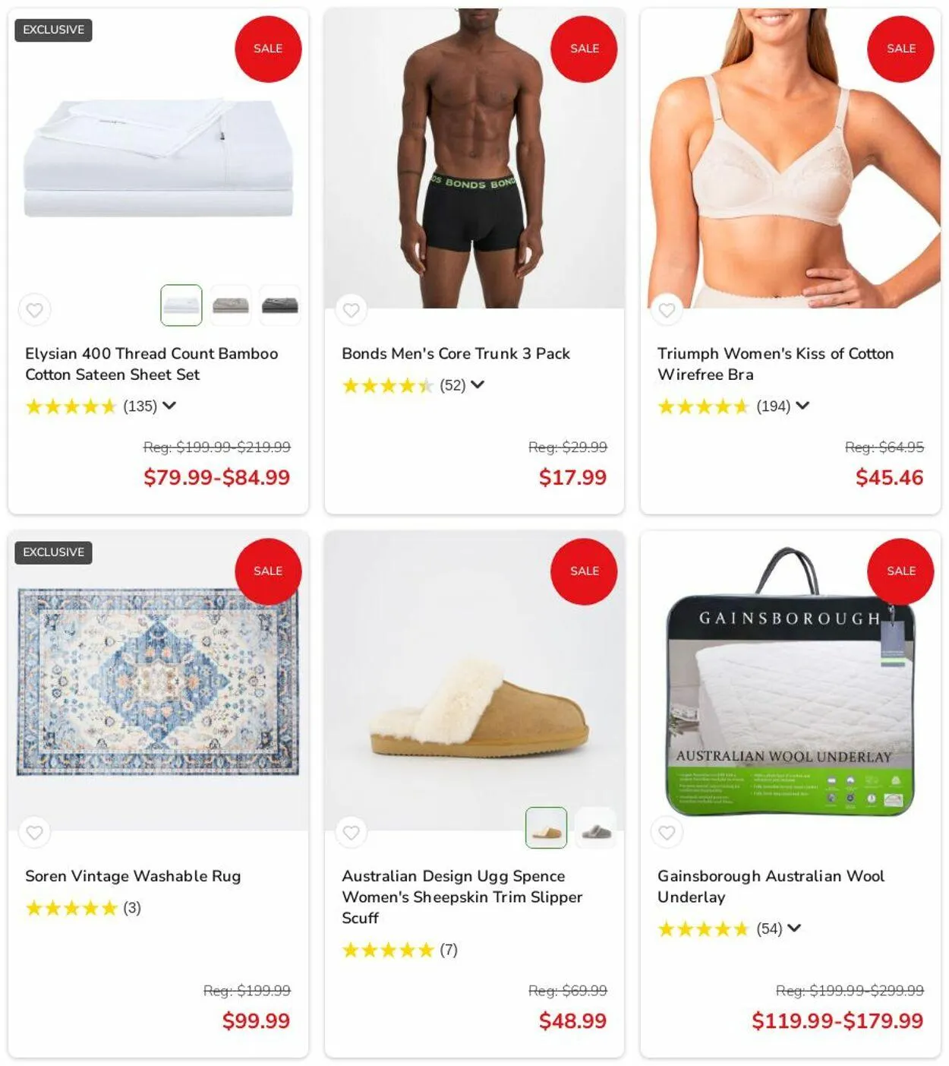Wishlist the Ugg Spence Slipper Scuff
This screenshot has height=1066, width=949.
coord(351,833)
